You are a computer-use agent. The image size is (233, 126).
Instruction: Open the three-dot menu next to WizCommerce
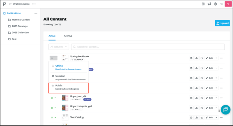coord(34,4)
